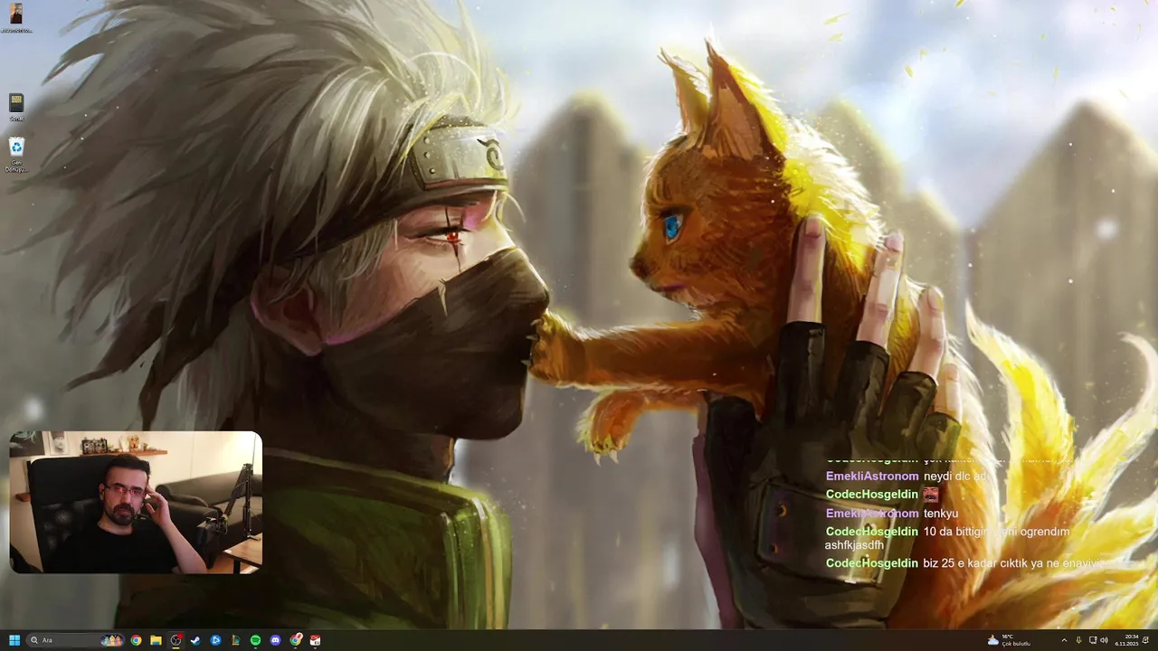Expand the hidden system tray icons

[1064, 640]
